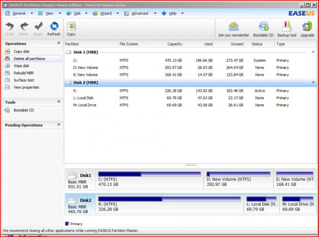Screen dimensions: 319x237
Task: Click E: New Volume block in disk map
Action: pos(295,179)
